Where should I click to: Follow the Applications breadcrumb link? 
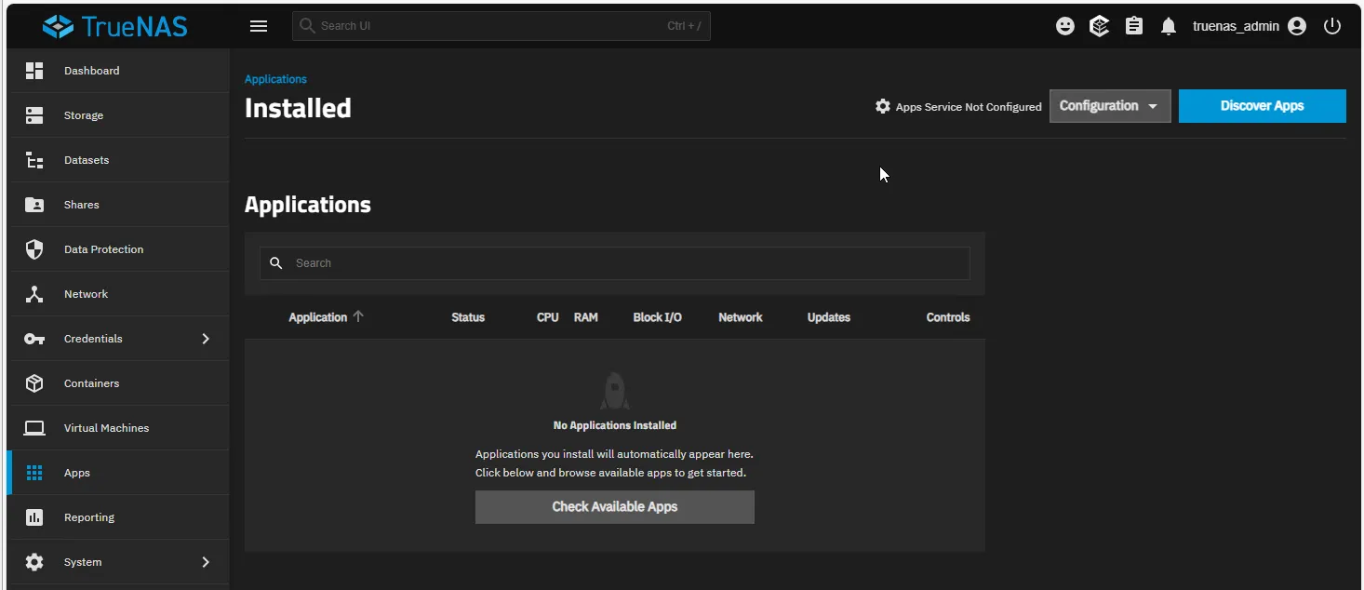tap(275, 79)
